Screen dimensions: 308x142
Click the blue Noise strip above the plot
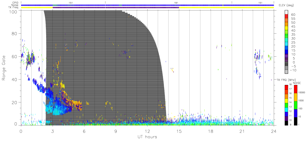tap(147, 5)
